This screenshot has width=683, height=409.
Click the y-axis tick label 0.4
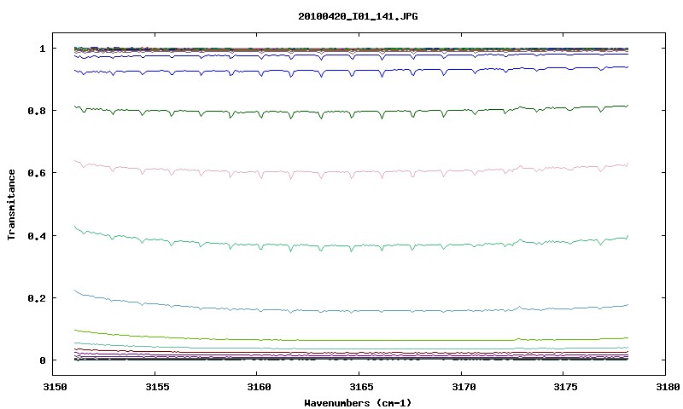tap(36, 235)
